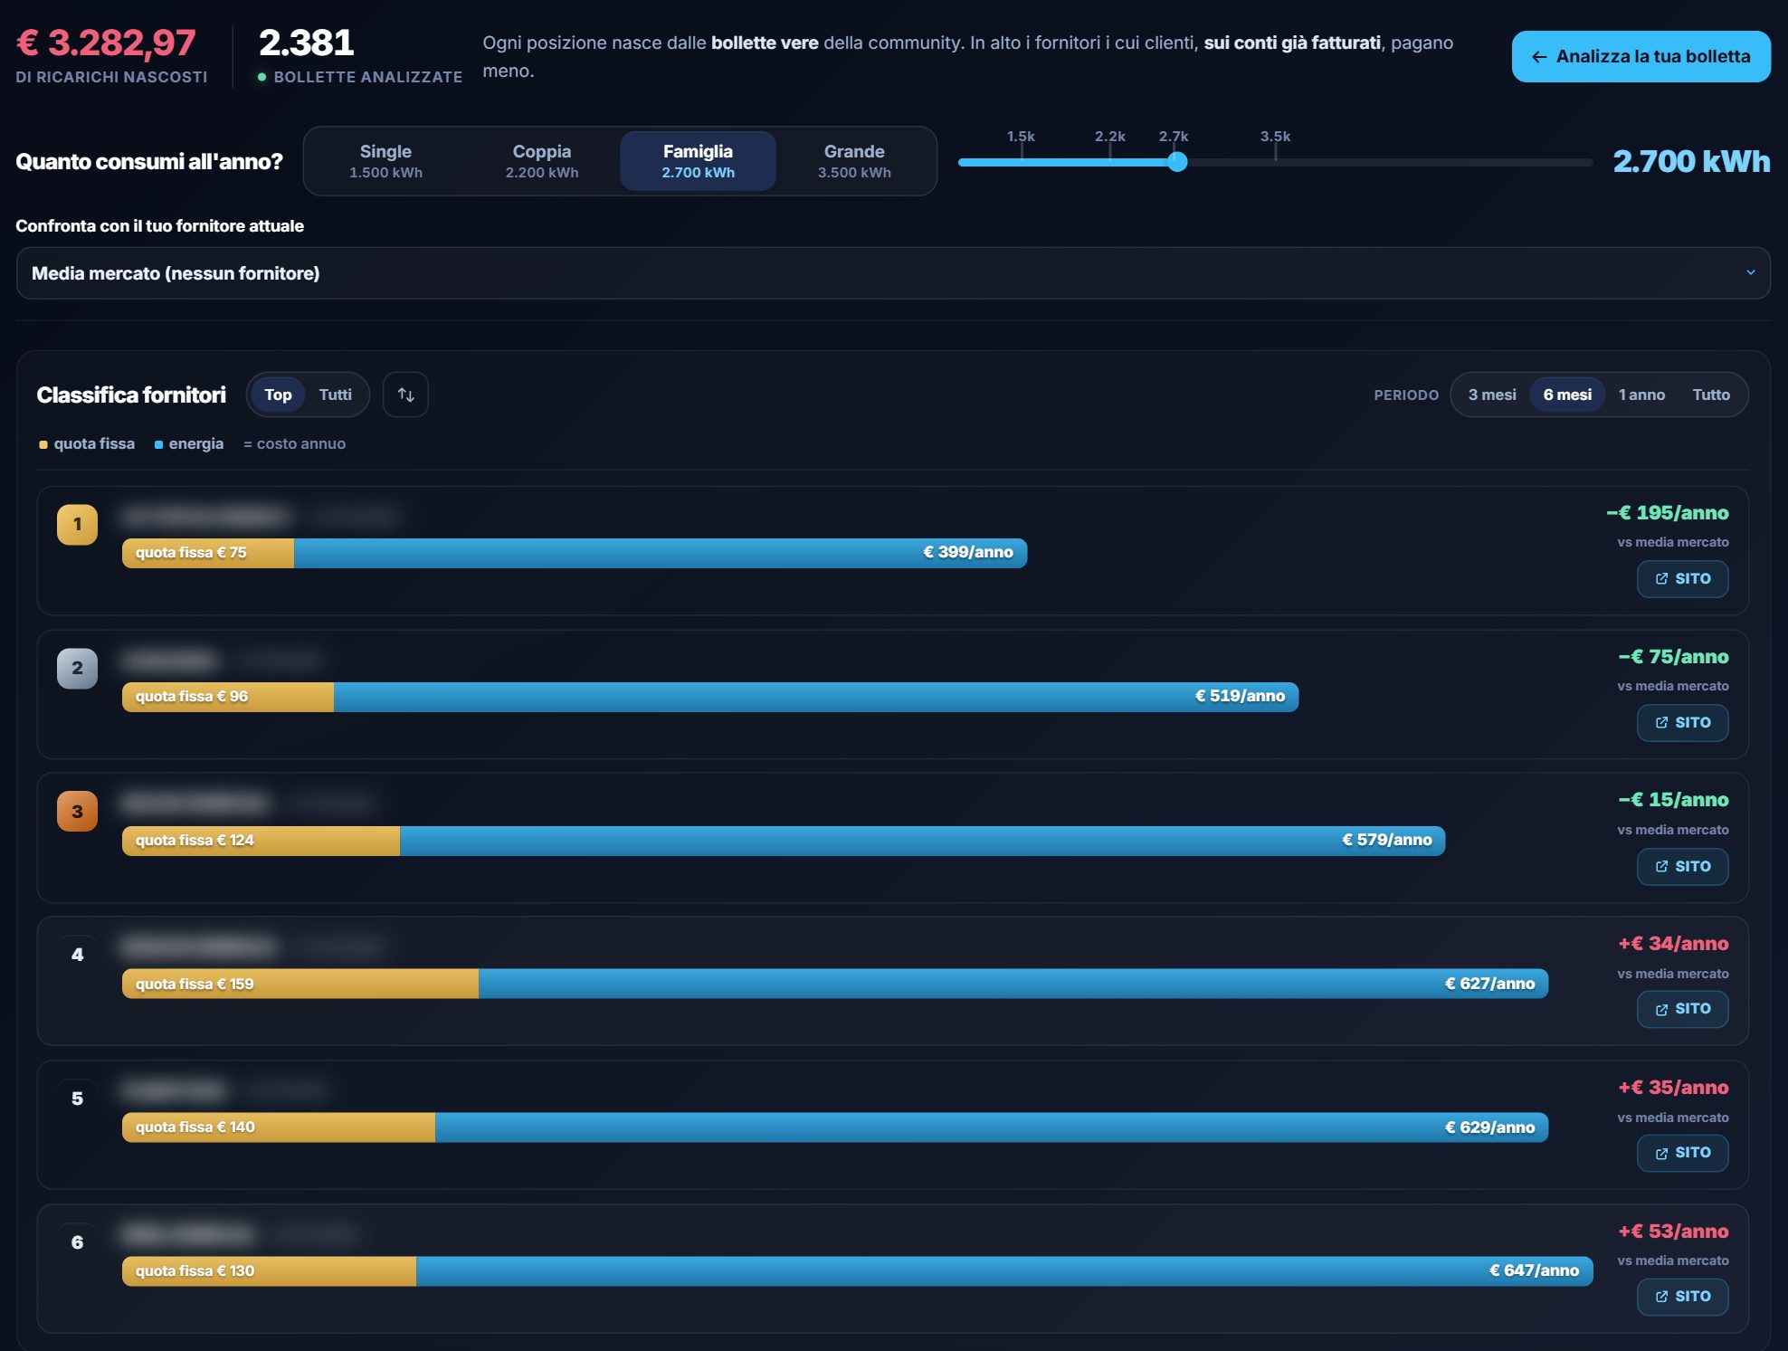Click the bronze rank 3 badge
This screenshot has height=1351, width=1788.
(x=77, y=812)
